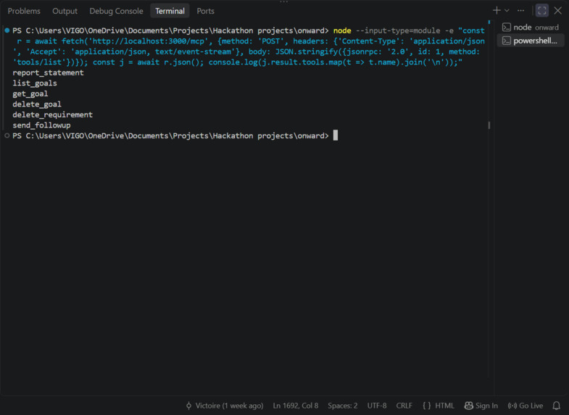Viewport: 569px width, 415px height.
Task: Click send_followup output line
Action: (42, 125)
